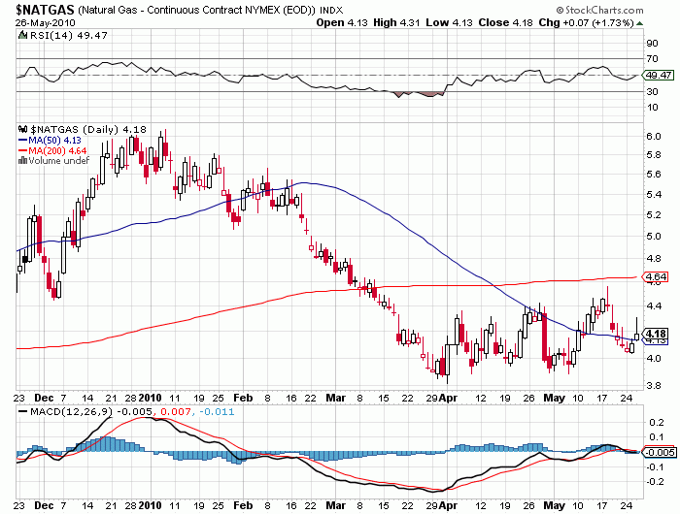Click the High 4.31 value in header
The image size is (680, 514).
point(424,24)
